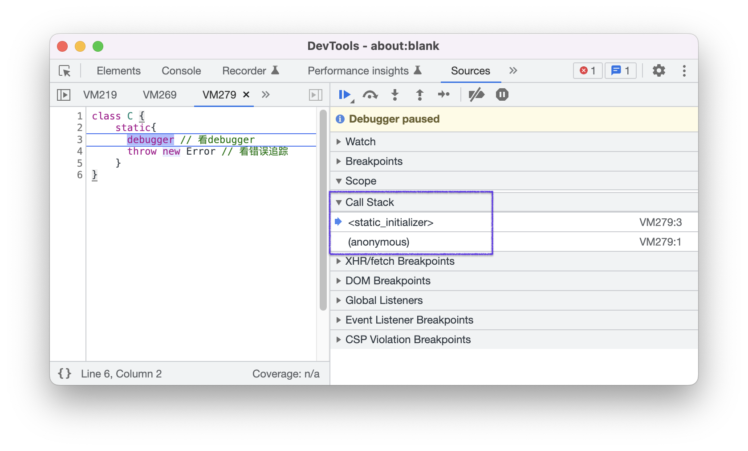Viewport: 748px width, 451px height.
Task: Expand CSP Violation Breakpoints section
Action: pyautogui.click(x=514, y=340)
